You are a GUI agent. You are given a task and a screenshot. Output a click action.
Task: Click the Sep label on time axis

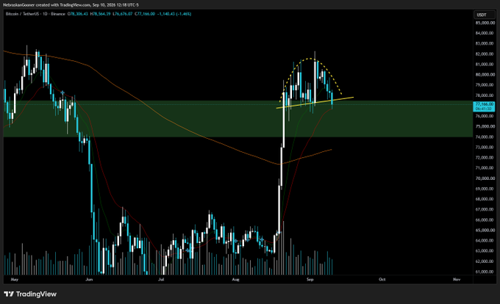(310, 280)
